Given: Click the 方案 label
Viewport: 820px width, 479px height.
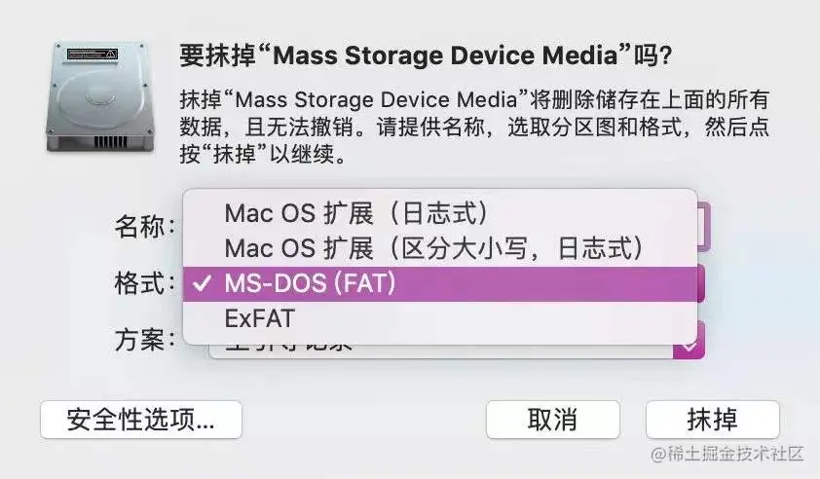Looking at the screenshot, I should [143, 340].
